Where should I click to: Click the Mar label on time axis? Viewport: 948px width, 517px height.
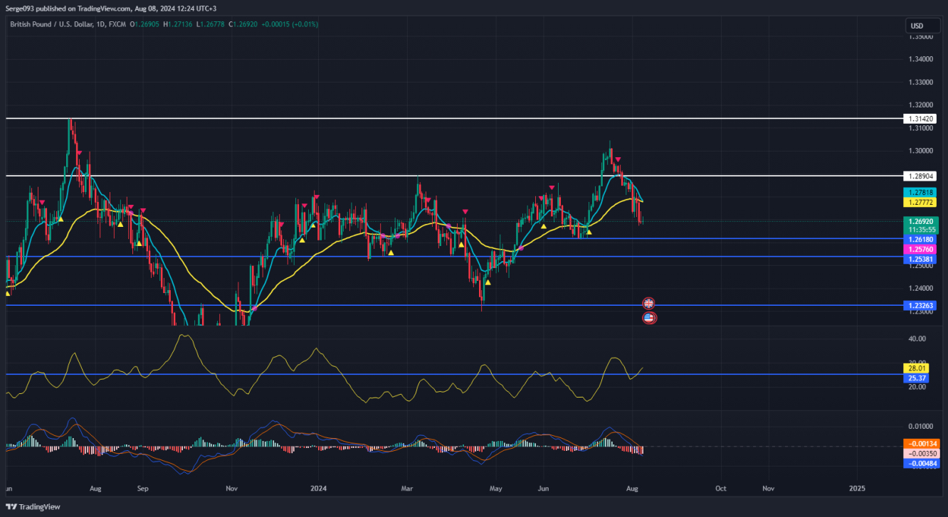407,489
